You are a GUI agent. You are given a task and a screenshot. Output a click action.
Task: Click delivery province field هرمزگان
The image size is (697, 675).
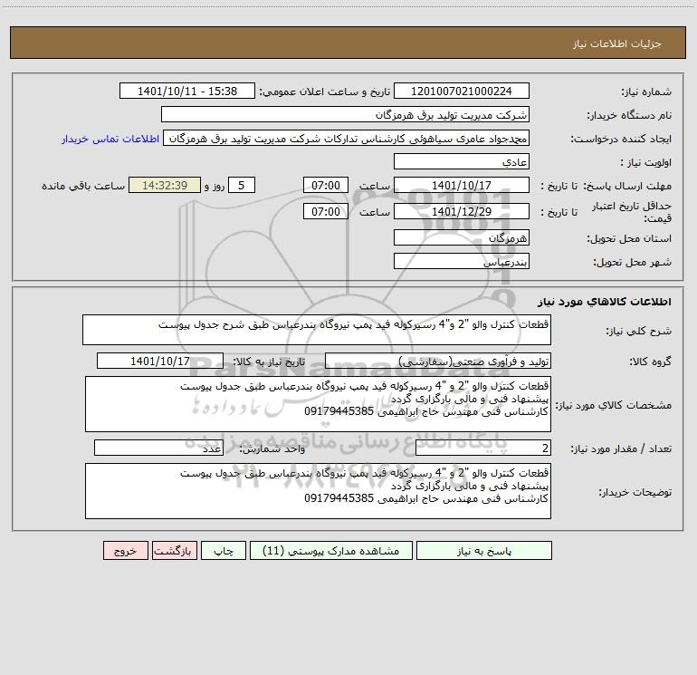pyautogui.click(x=462, y=237)
